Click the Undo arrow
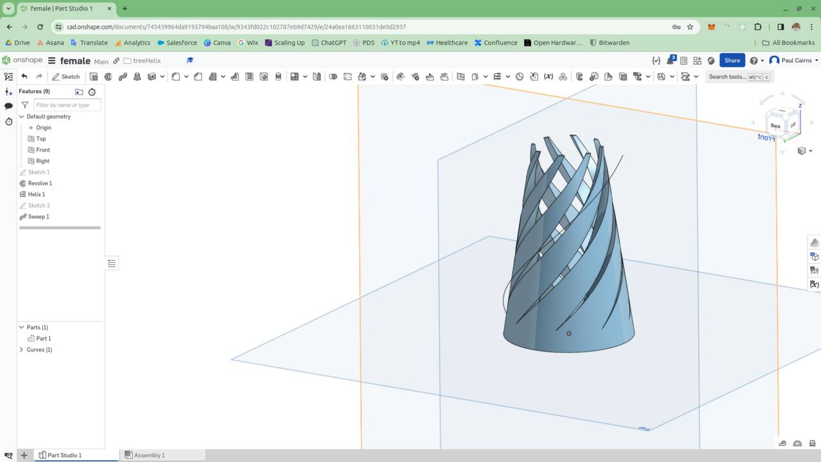Screen dimensions: 821x462 24,76
